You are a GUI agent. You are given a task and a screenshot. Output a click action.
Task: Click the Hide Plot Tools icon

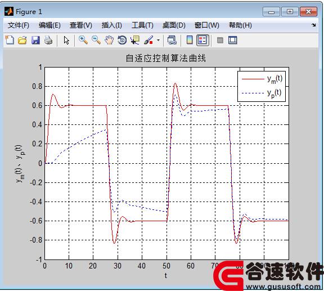220,40
